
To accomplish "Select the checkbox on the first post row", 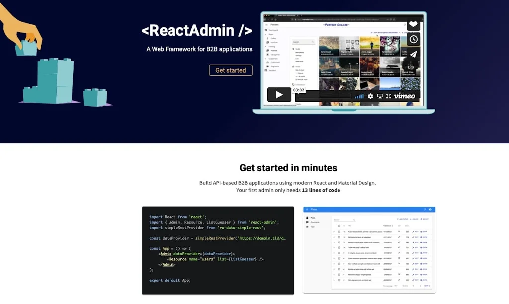I will pos(339,231).
